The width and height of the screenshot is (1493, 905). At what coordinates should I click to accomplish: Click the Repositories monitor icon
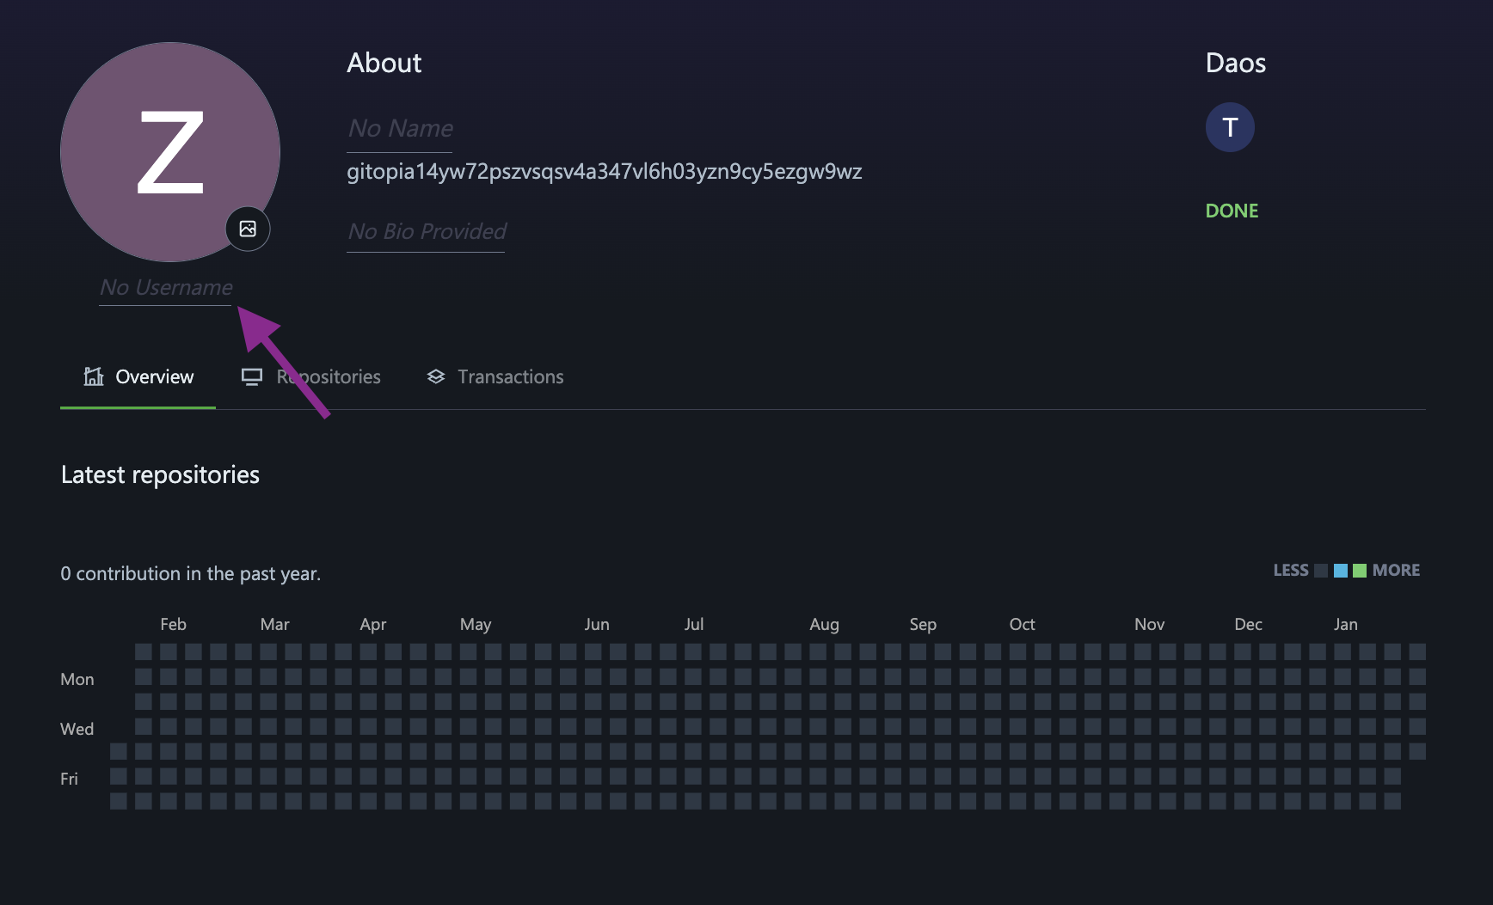tap(252, 376)
